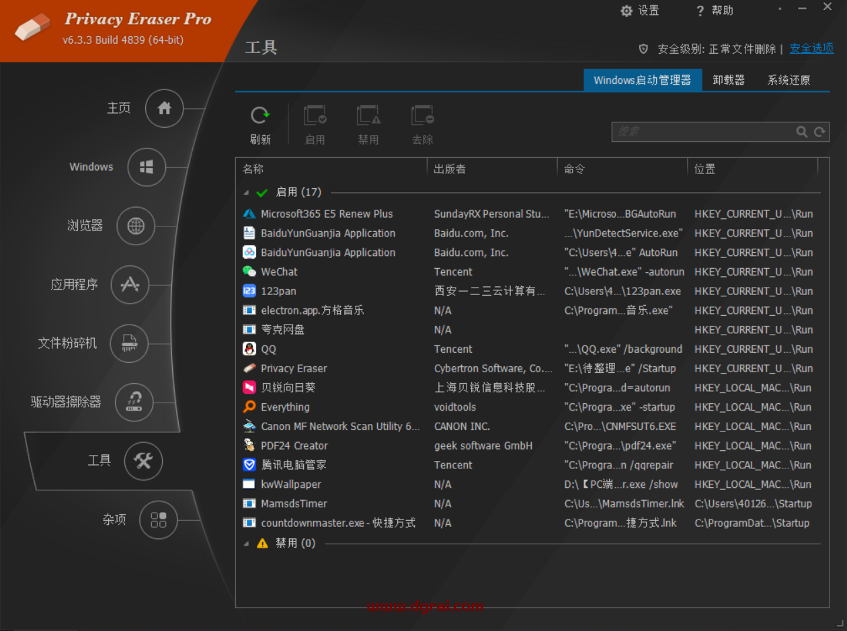Click the reset icon in search box
847x631 pixels.
[x=819, y=132]
